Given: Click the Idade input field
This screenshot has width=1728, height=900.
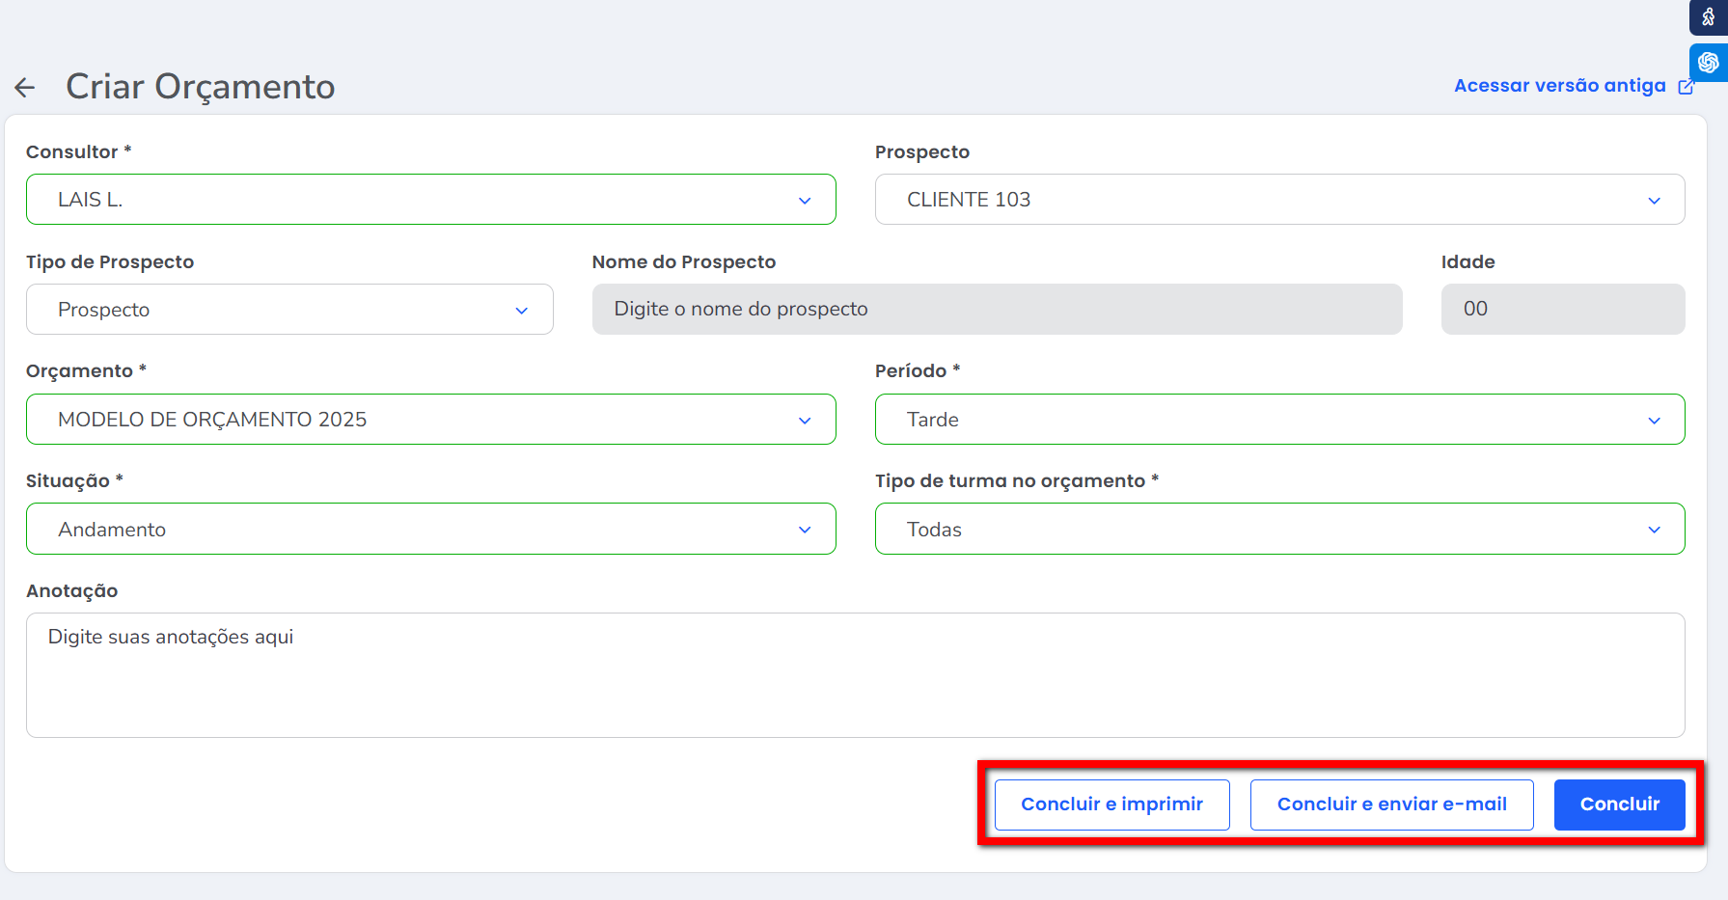Looking at the screenshot, I should coord(1561,310).
